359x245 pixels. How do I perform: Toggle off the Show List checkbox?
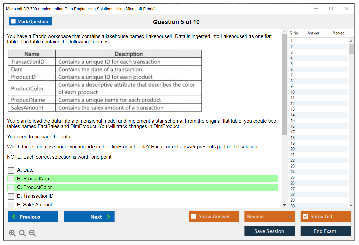pos(305,216)
